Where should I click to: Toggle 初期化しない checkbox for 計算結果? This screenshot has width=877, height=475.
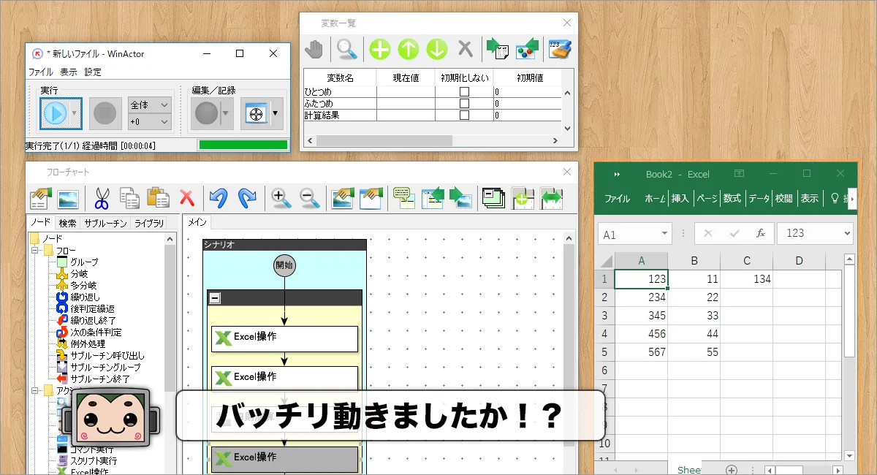tap(464, 115)
